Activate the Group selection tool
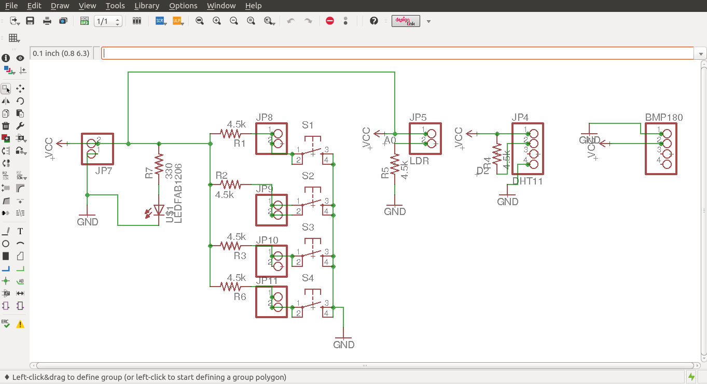 point(6,89)
